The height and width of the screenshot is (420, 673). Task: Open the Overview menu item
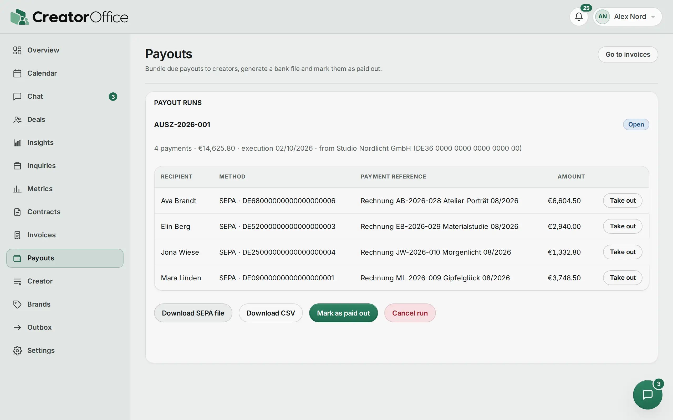coord(65,50)
